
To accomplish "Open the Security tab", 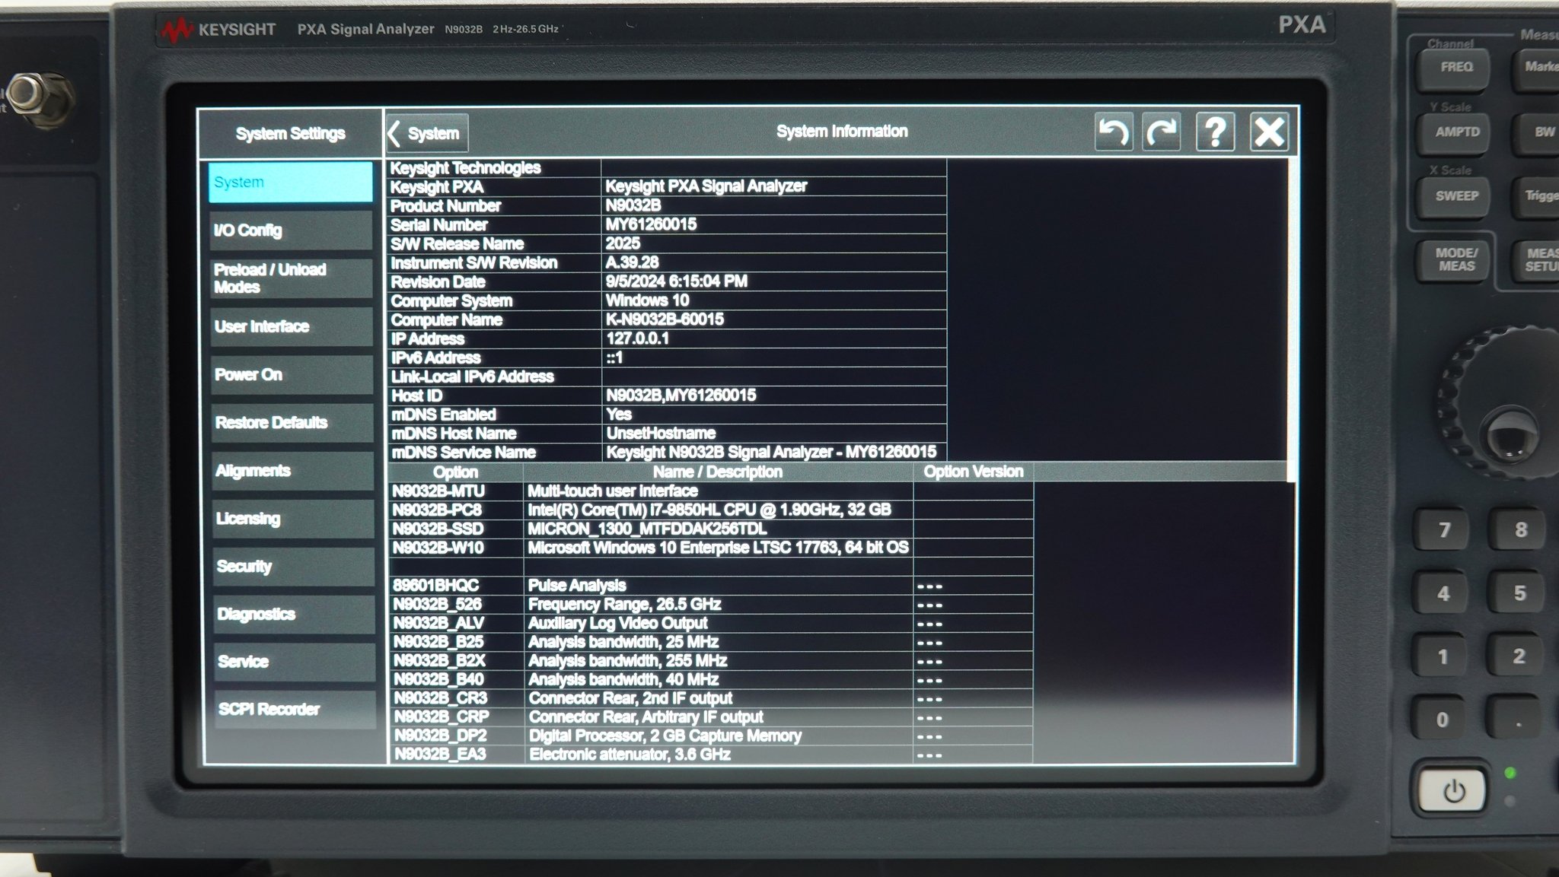I will point(293,566).
